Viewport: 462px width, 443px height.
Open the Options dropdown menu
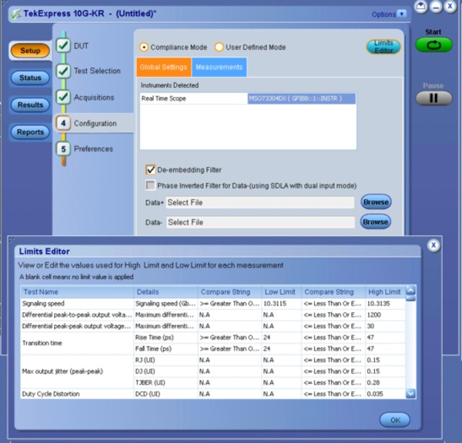(383, 14)
